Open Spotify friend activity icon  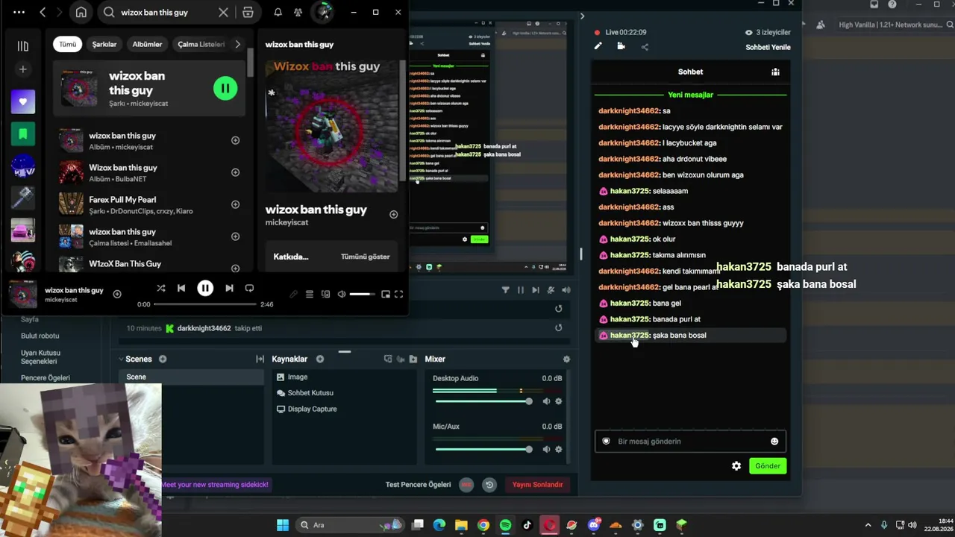[298, 12]
